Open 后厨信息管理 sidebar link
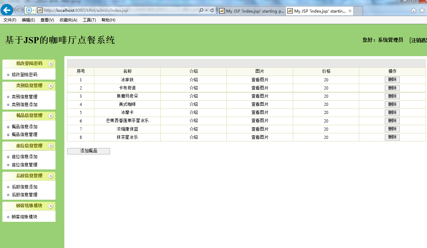The image size is (427, 248). 25,195
